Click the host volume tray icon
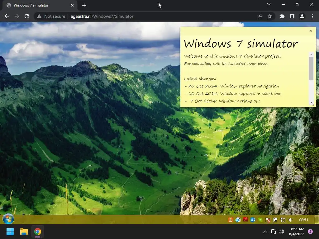 (x=281, y=232)
